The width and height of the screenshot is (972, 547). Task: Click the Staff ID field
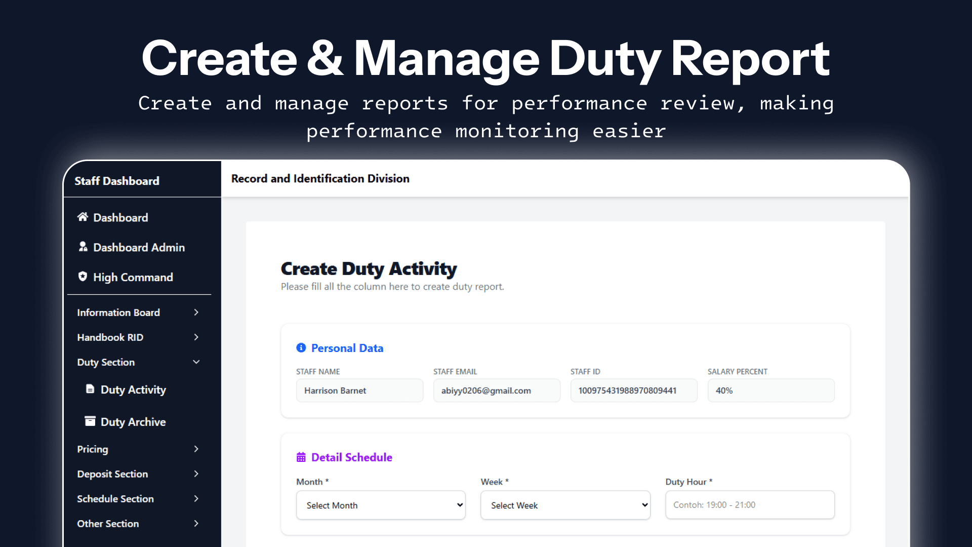634,390
